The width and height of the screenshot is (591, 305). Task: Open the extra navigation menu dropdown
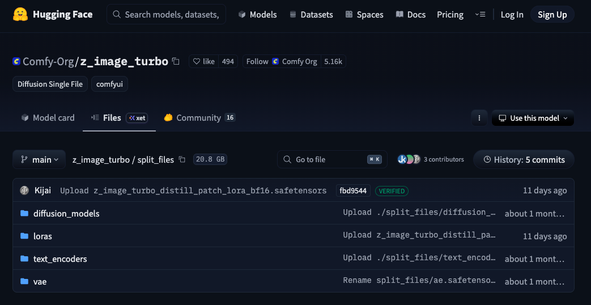(480, 15)
